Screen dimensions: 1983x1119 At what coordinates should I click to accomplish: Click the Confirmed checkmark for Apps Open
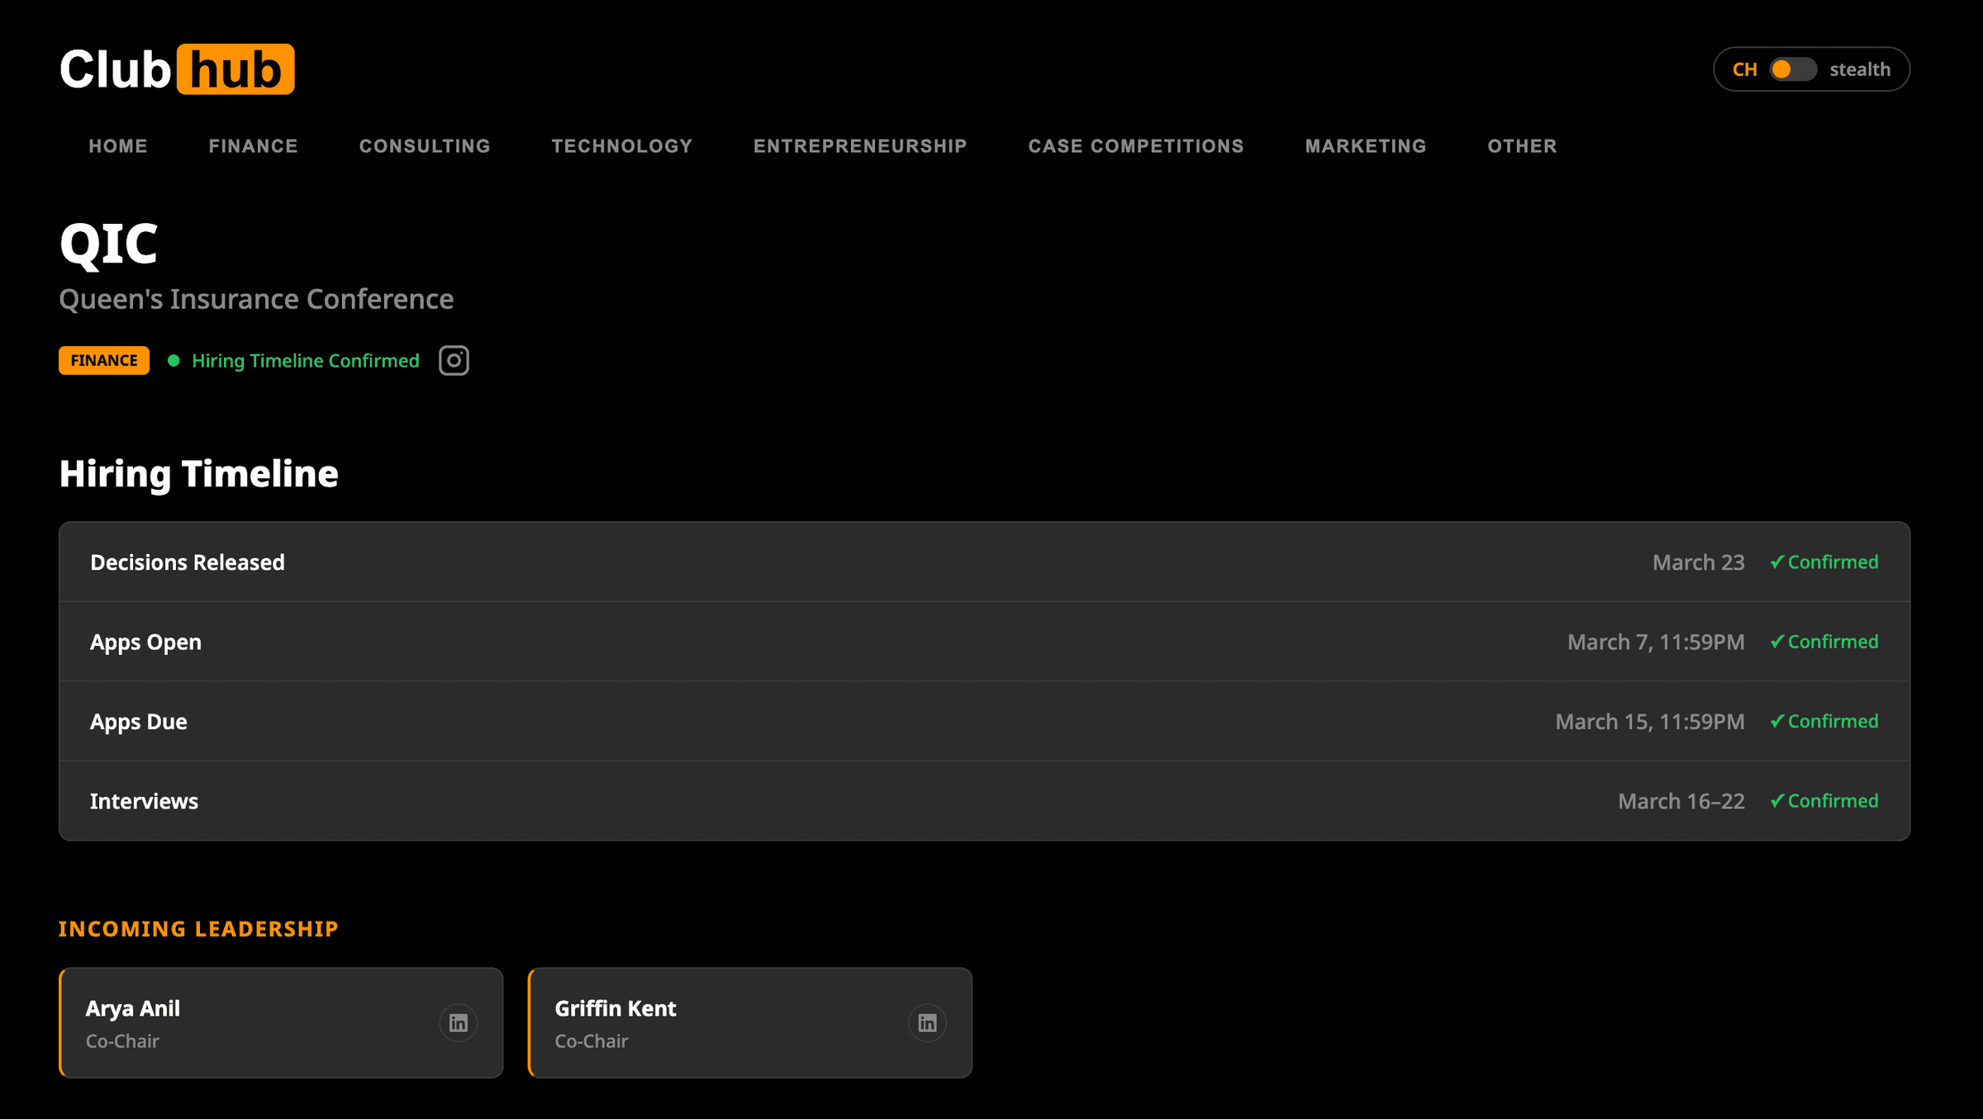coord(1825,642)
